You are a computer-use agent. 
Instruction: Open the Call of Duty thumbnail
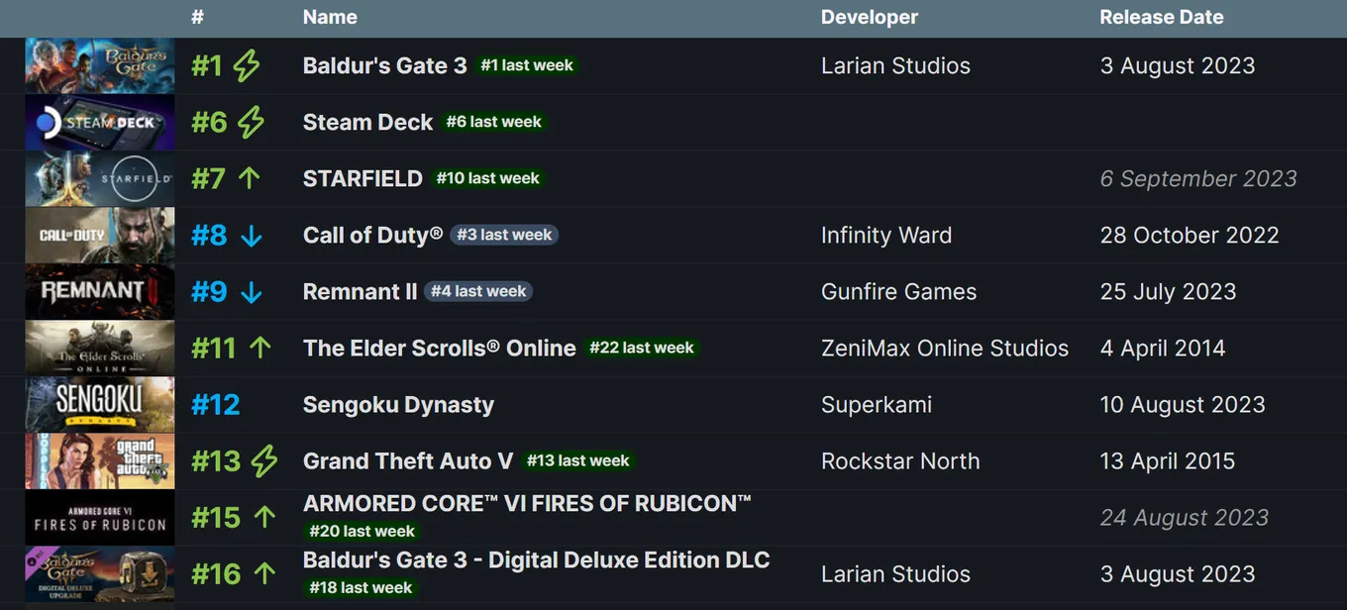click(100, 236)
